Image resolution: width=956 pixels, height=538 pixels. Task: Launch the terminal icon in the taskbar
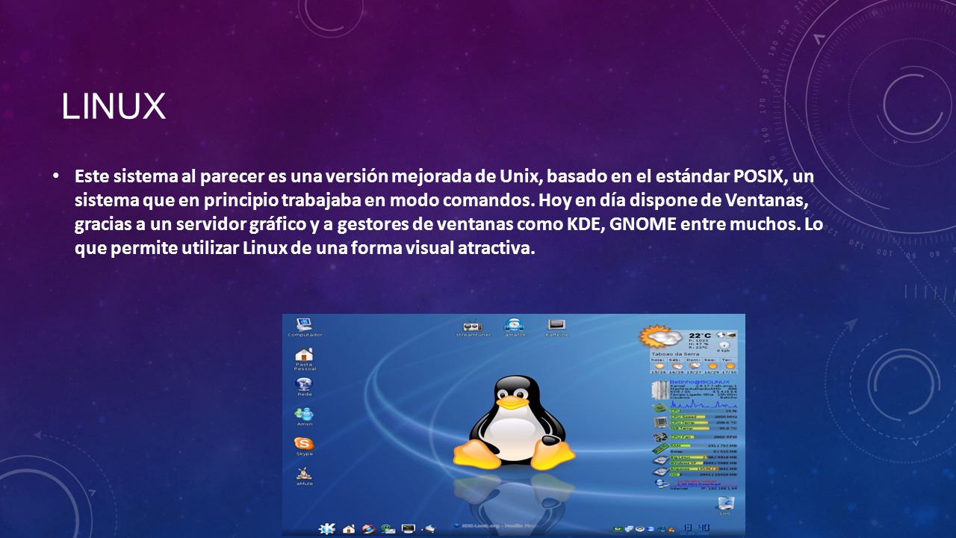(x=409, y=529)
